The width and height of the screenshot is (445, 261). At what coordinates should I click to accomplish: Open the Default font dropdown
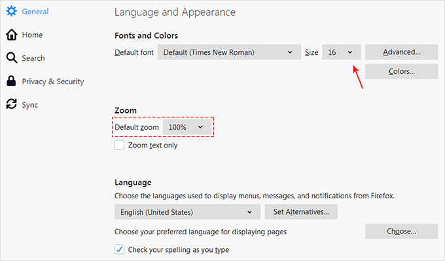click(x=228, y=52)
